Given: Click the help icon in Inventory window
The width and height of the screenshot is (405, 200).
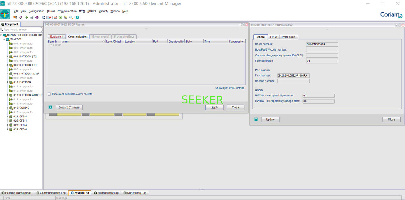Looking at the screenshot, I should point(256,119).
